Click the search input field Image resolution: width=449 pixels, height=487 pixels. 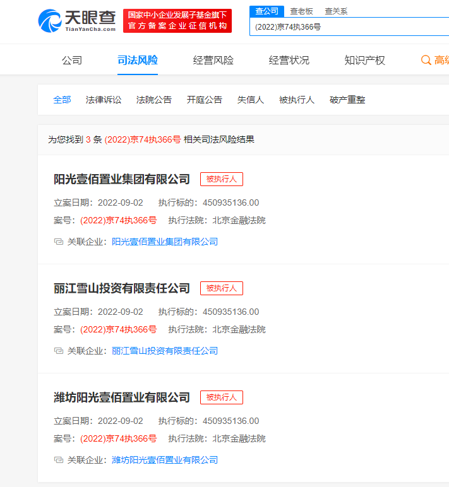coord(349,27)
